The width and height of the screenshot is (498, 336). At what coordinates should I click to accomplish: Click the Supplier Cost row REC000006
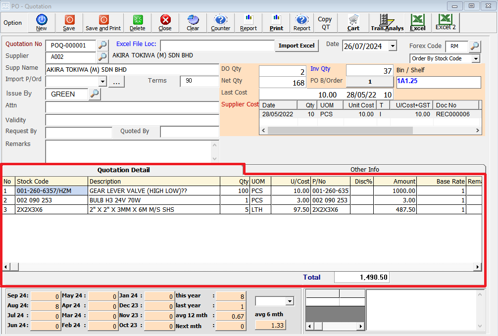click(370, 114)
